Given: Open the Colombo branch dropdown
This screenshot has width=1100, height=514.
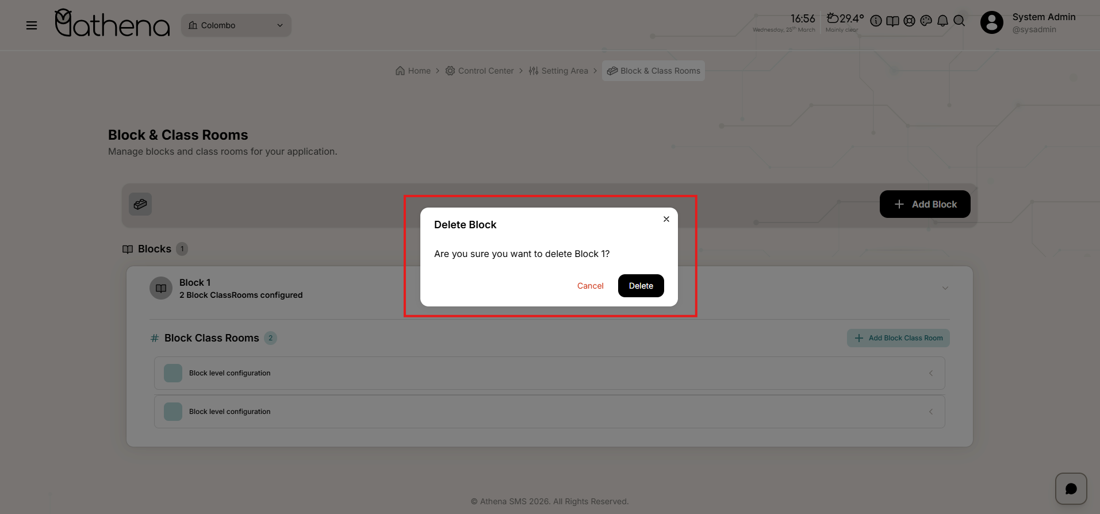Looking at the screenshot, I should coord(236,25).
